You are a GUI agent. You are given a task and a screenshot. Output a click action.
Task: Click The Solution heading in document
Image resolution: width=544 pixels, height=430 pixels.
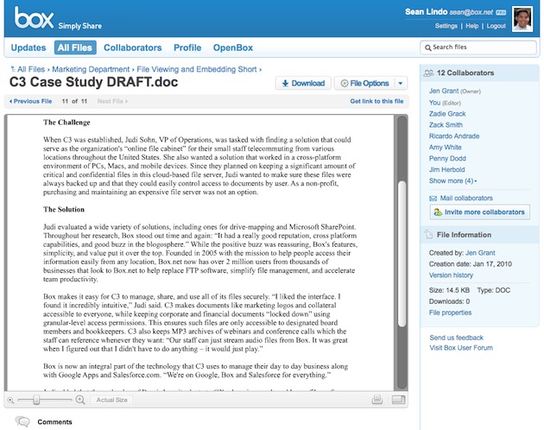tap(64, 209)
